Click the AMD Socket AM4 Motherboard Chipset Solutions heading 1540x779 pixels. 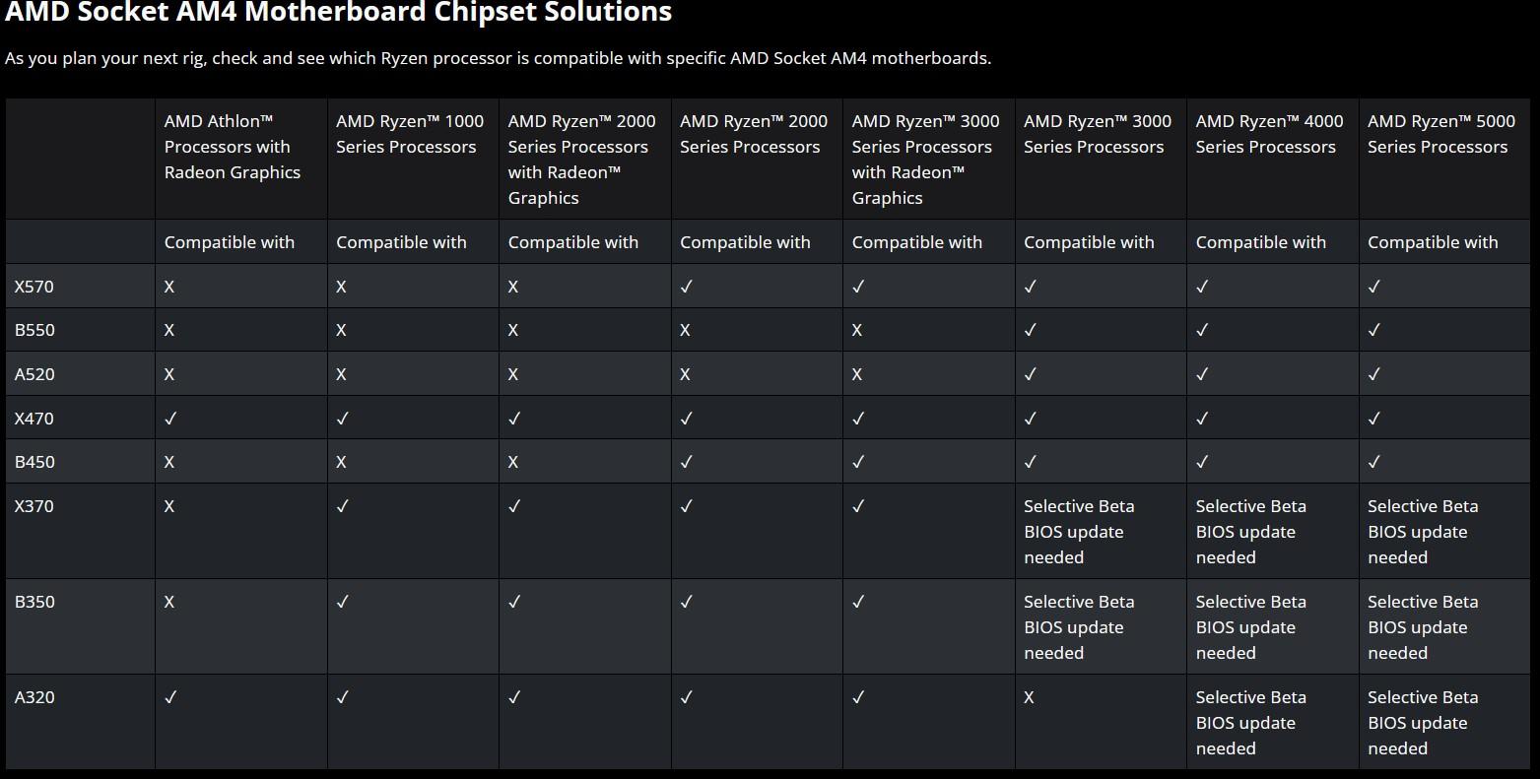pyautogui.click(x=339, y=13)
